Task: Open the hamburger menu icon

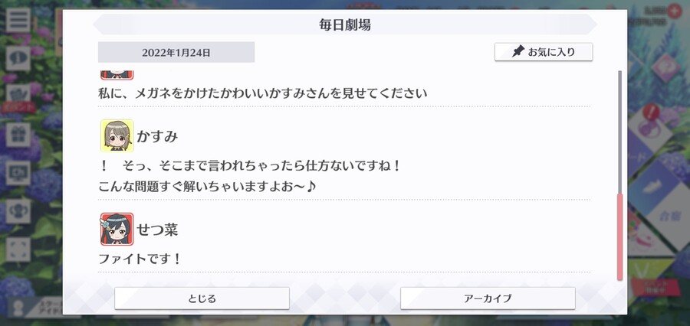Action: pos(18,20)
